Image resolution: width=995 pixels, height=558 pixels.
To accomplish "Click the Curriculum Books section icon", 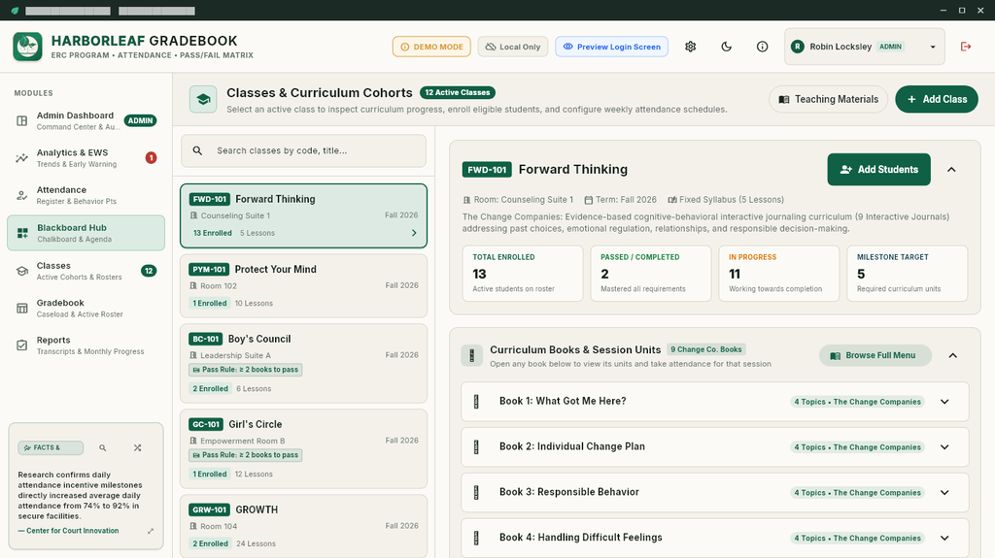I will [471, 356].
